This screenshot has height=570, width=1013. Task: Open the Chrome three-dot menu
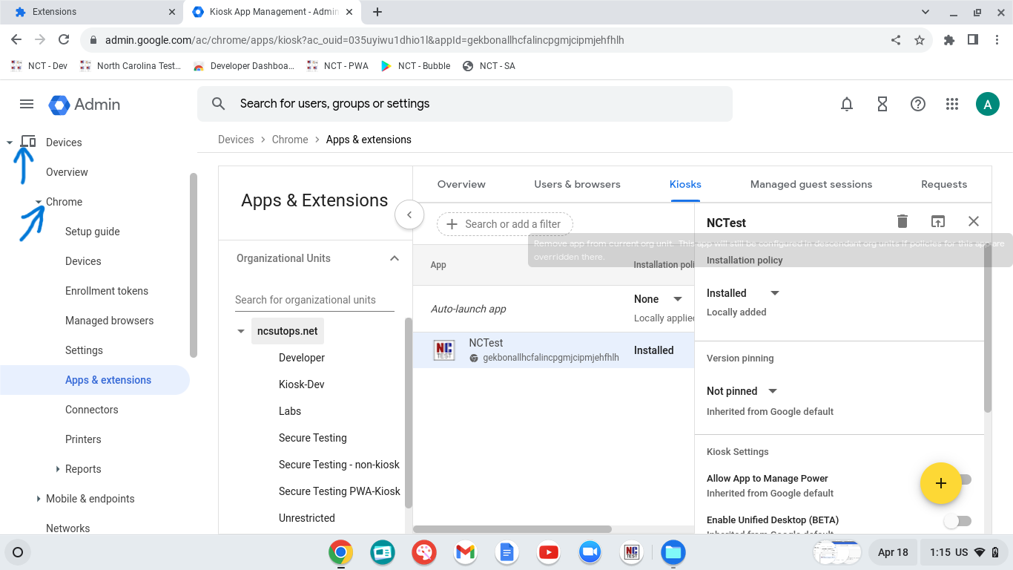pyautogui.click(x=997, y=40)
